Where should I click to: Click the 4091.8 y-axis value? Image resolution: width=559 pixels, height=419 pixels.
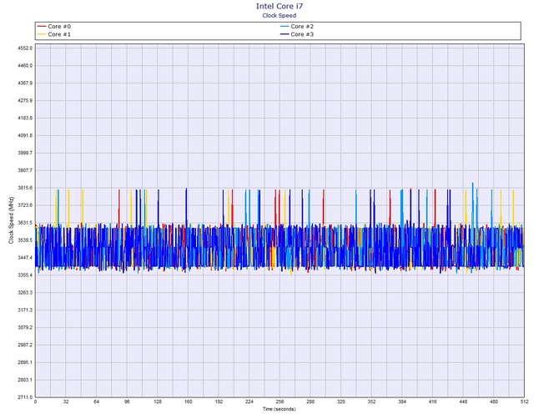[x=25, y=135]
